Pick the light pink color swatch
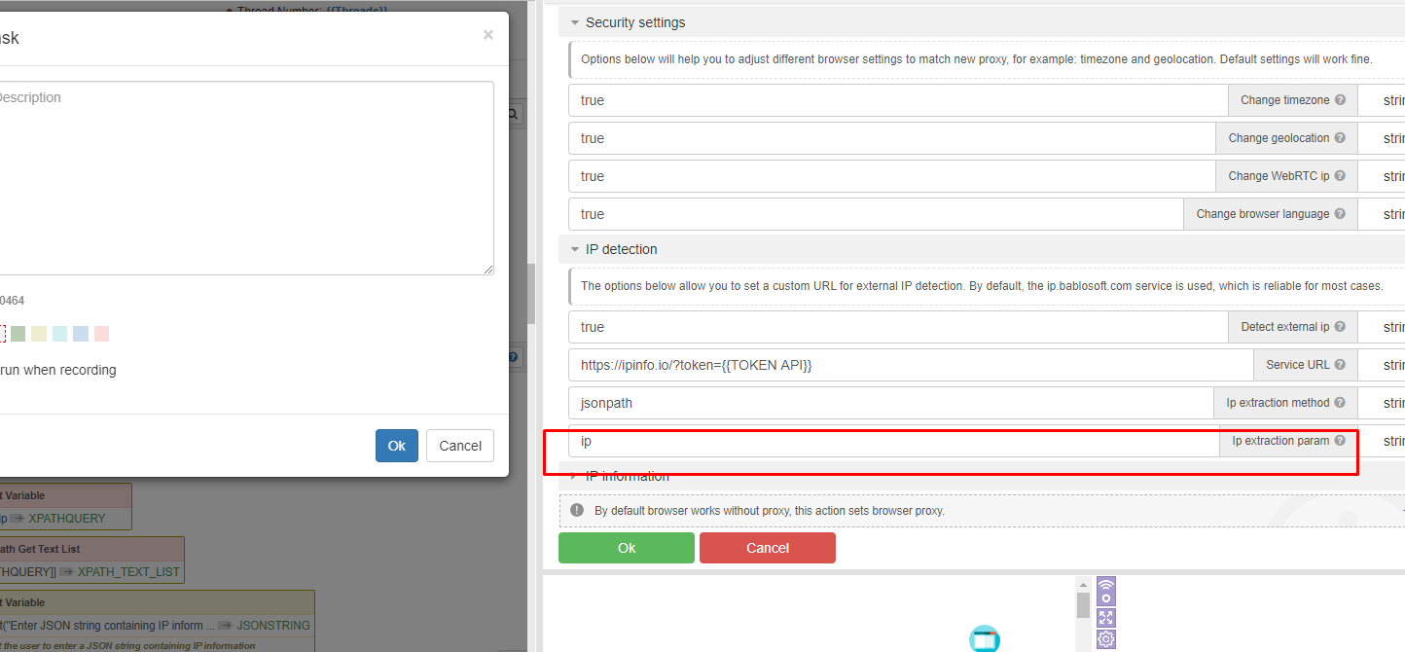Screen dimensions: 1405x652 click(101, 334)
